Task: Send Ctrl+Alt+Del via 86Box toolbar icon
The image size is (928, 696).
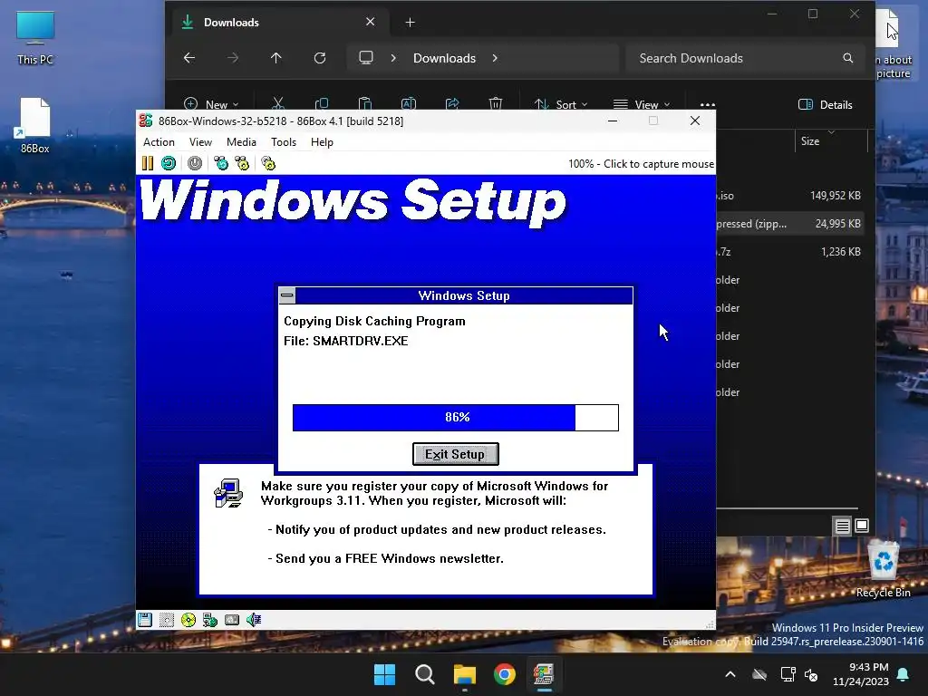Action: tap(221, 163)
